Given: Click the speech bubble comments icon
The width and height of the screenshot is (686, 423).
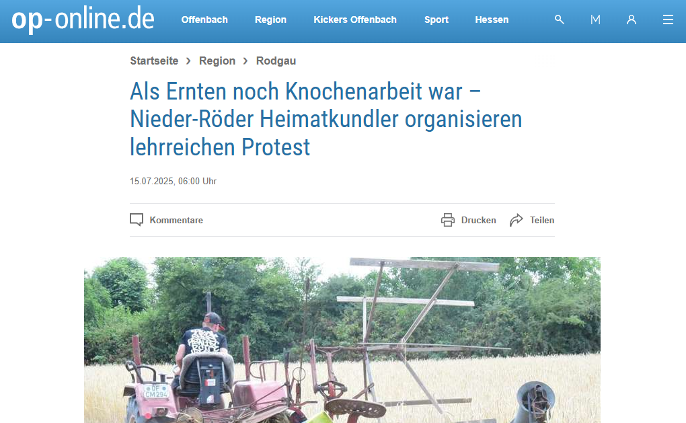Looking at the screenshot, I should click(137, 220).
